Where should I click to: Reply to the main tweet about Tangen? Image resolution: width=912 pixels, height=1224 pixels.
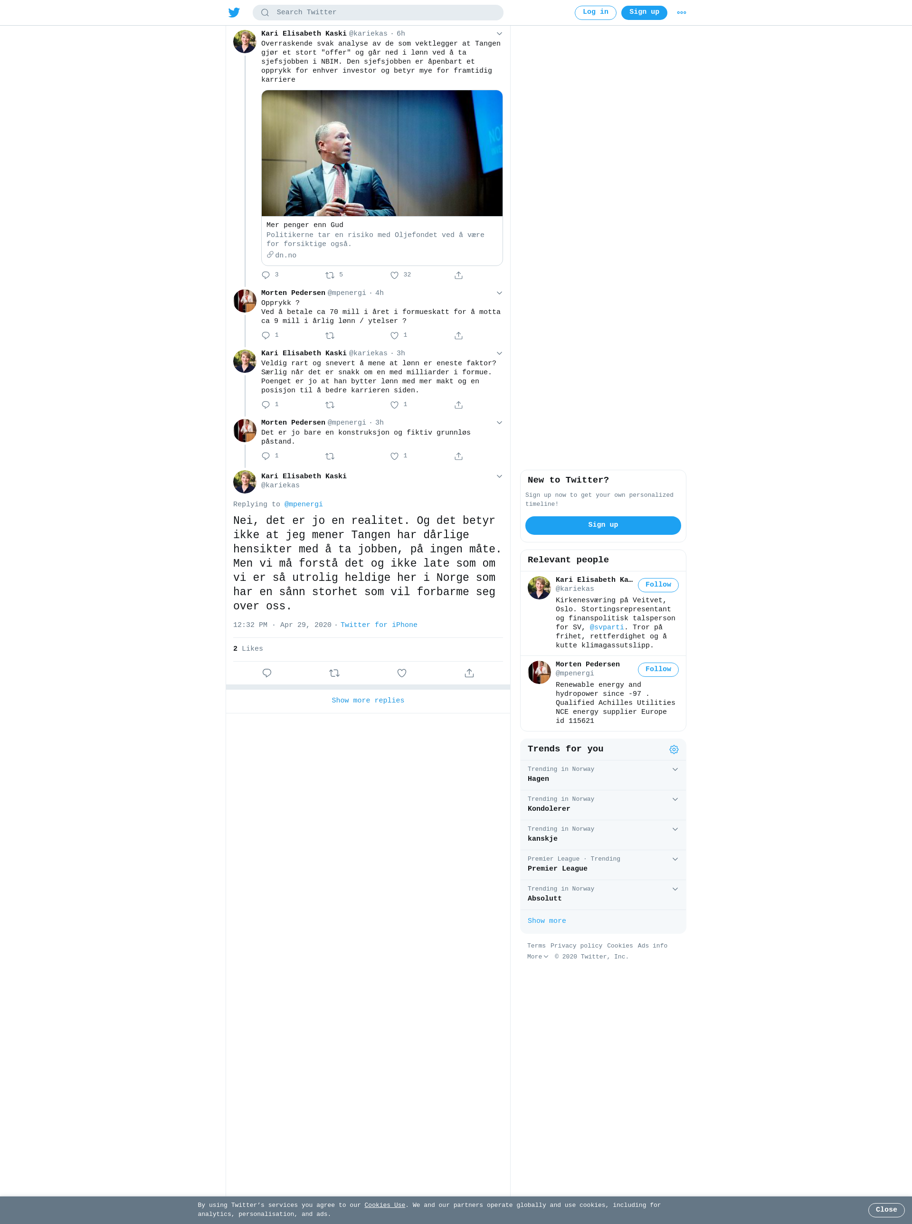pyautogui.click(x=266, y=673)
